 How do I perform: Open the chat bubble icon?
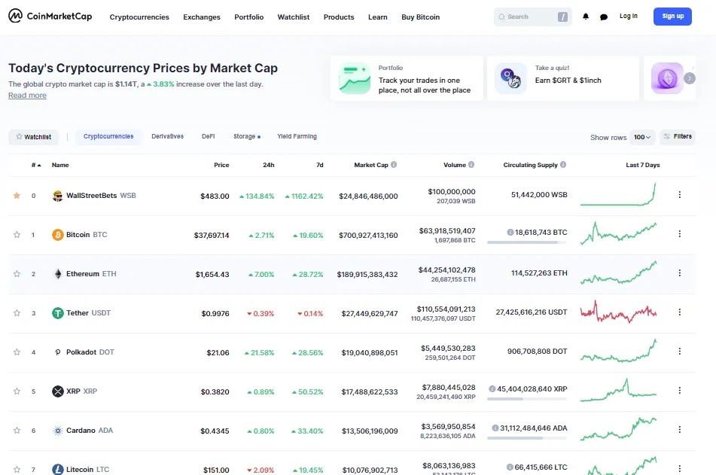(x=604, y=17)
